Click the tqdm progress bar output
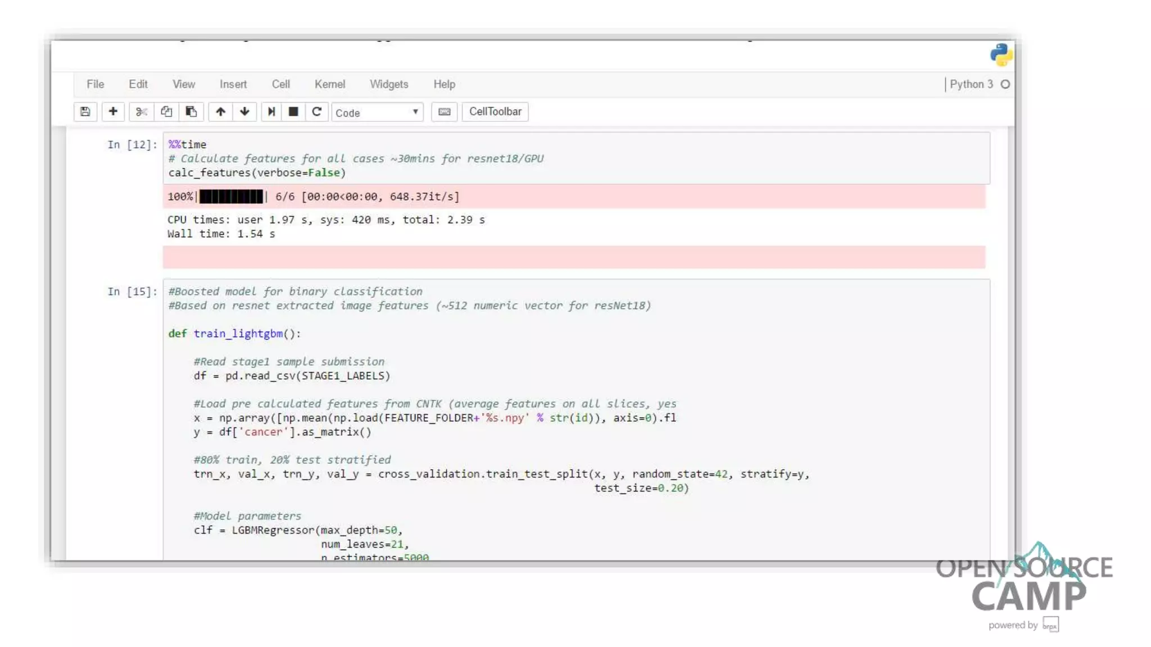 [231, 197]
